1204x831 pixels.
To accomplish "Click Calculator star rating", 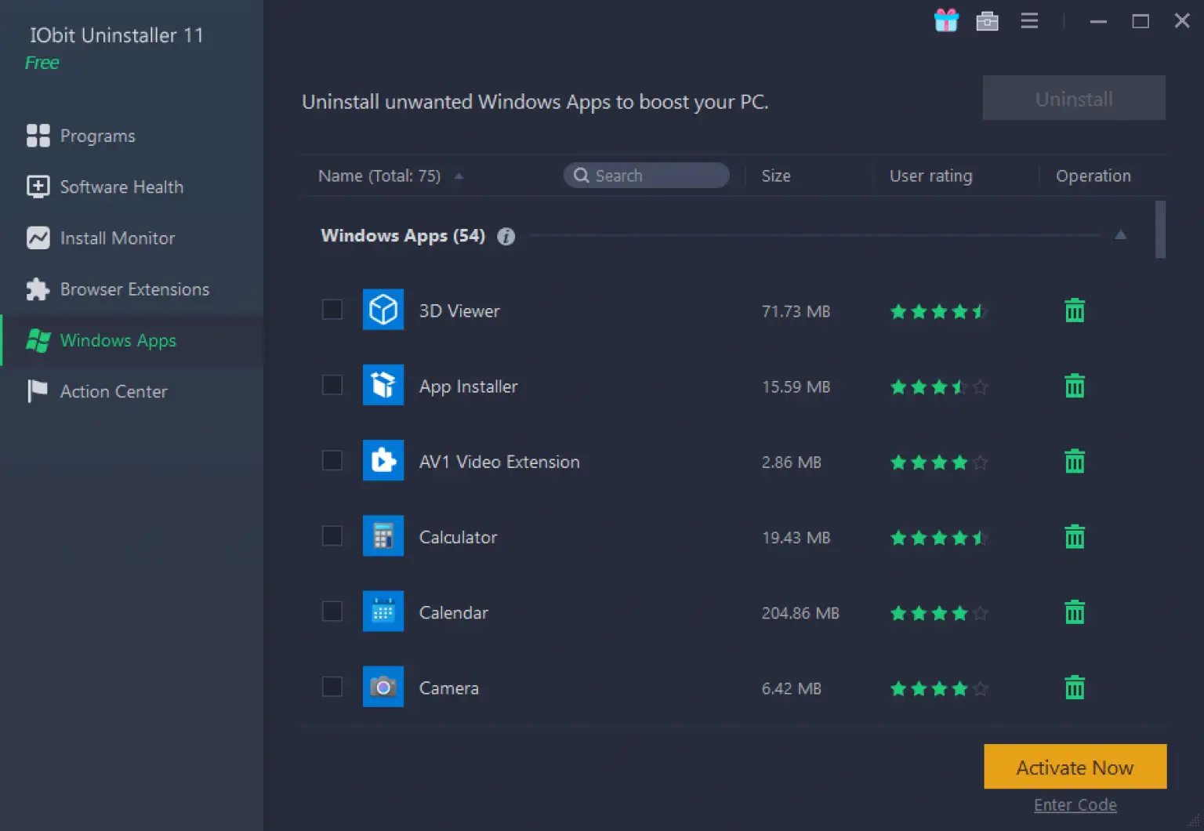I will (x=939, y=537).
